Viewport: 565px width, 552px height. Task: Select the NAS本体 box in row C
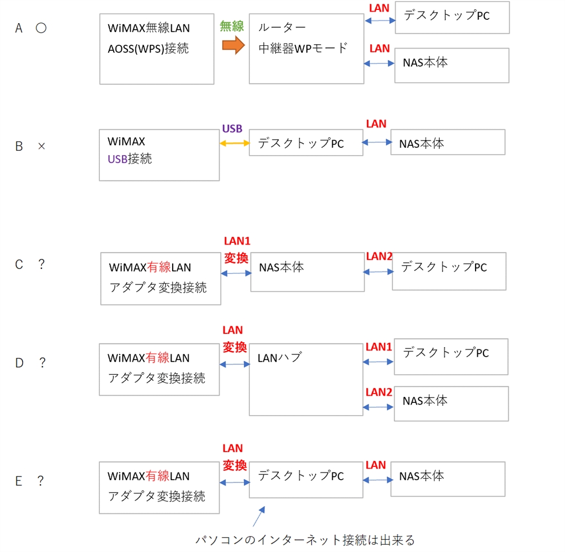click(307, 272)
